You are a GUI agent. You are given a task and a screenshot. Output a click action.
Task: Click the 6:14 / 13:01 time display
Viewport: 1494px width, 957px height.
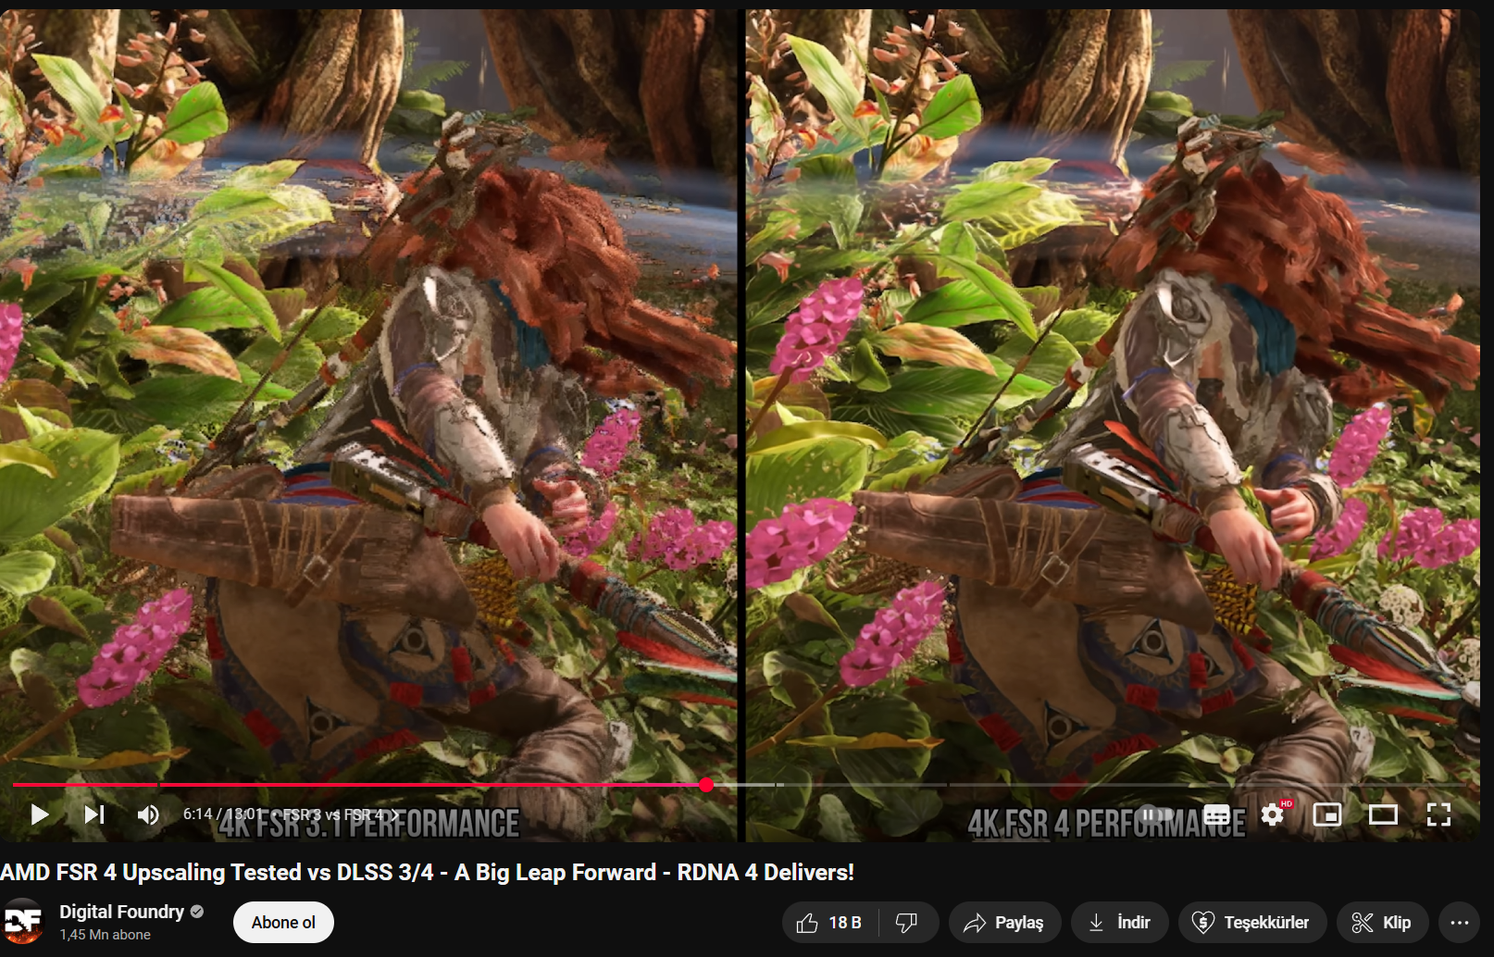point(222,814)
